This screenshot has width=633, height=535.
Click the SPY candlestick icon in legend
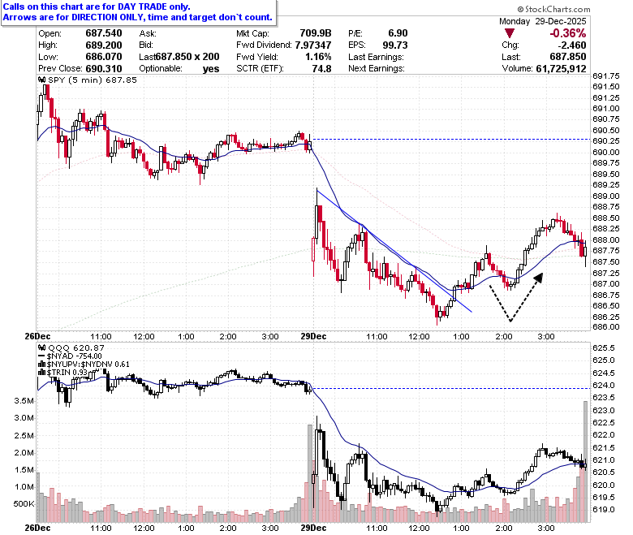click(42, 80)
